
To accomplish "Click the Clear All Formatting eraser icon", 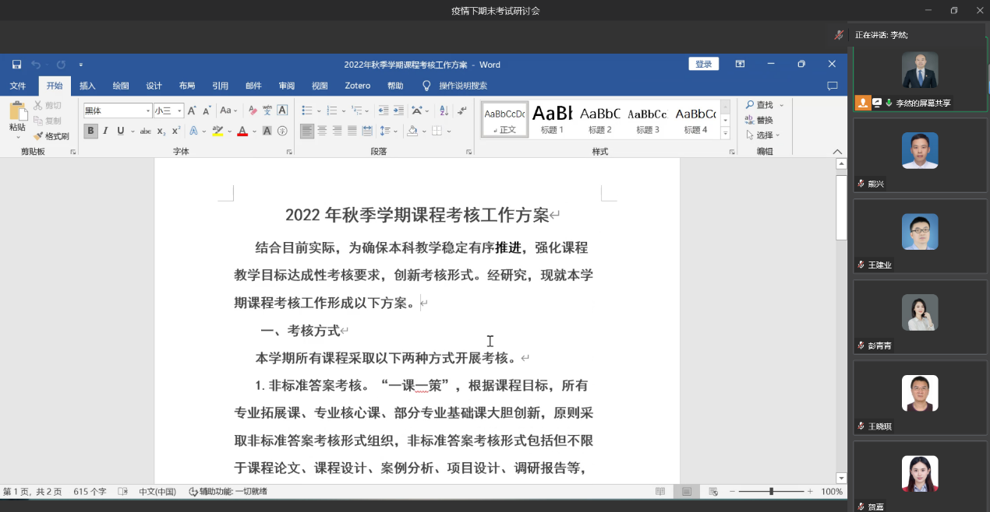I will pos(252,110).
